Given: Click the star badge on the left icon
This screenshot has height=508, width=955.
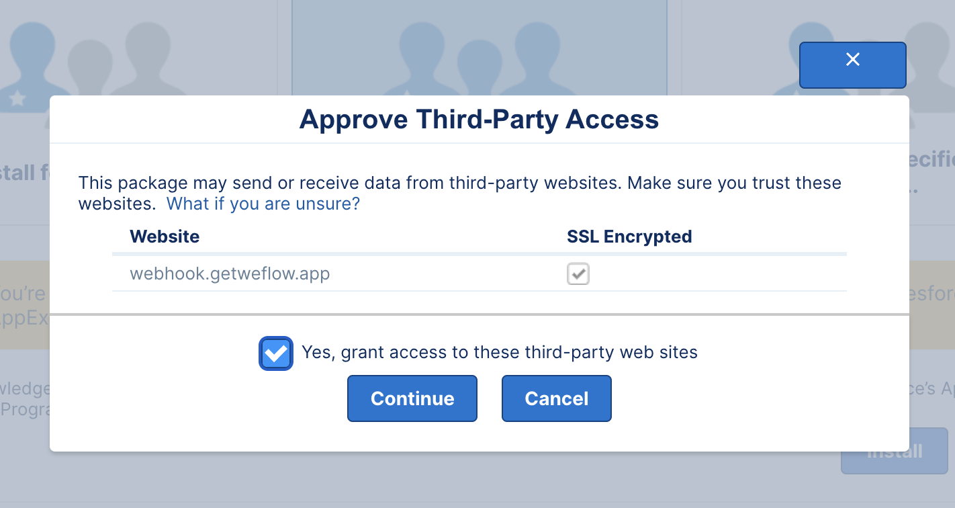Looking at the screenshot, I should 17,99.
